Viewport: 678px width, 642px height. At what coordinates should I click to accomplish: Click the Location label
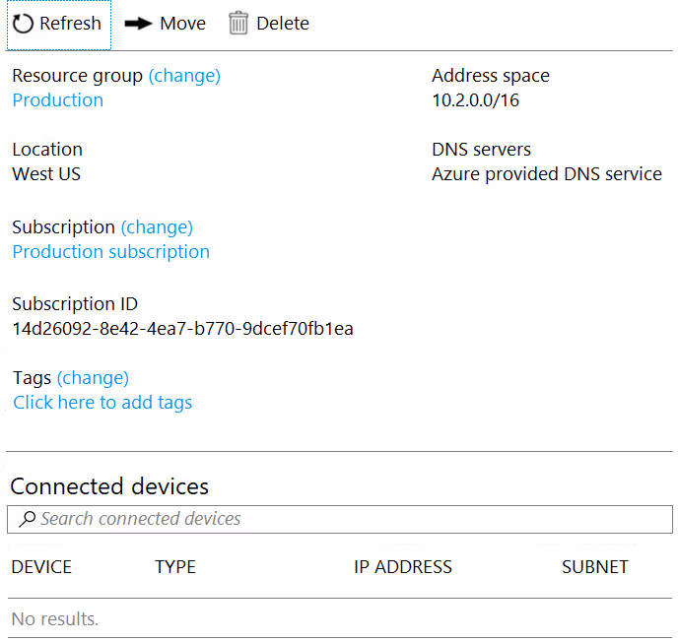click(x=47, y=150)
